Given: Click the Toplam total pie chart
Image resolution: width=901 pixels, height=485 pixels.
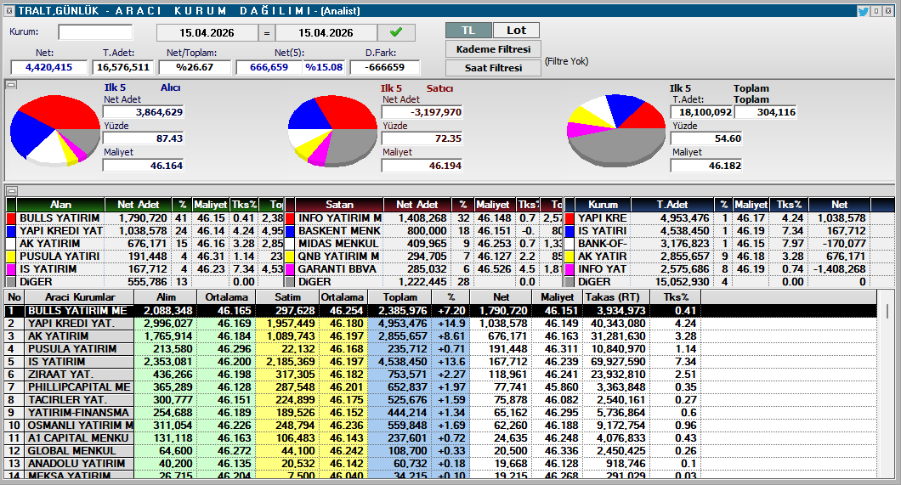Looking at the screenshot, I should [x=616, y=131].
